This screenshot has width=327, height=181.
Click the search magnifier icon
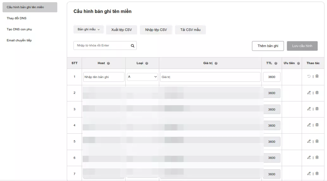click(133, 46)
